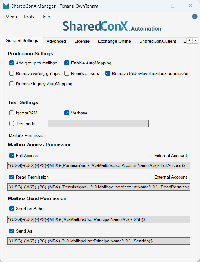Click the SharedConX app icon in title bar
The width and height of the screenshot is (200, 262).
click(6, 6)
